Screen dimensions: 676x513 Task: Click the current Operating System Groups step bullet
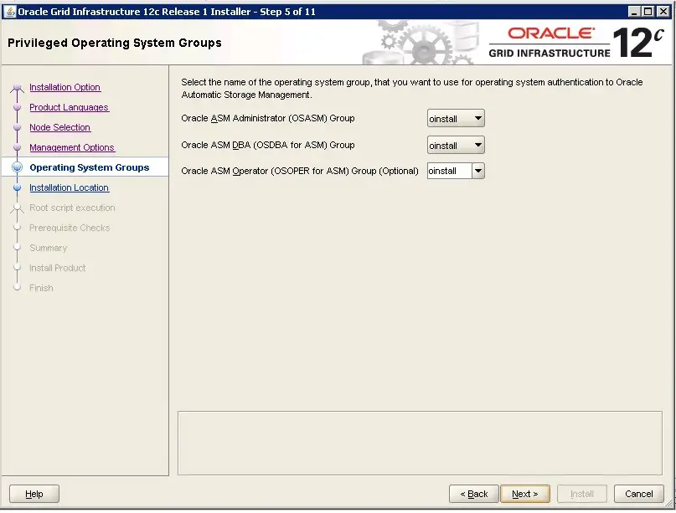point(18,167)
